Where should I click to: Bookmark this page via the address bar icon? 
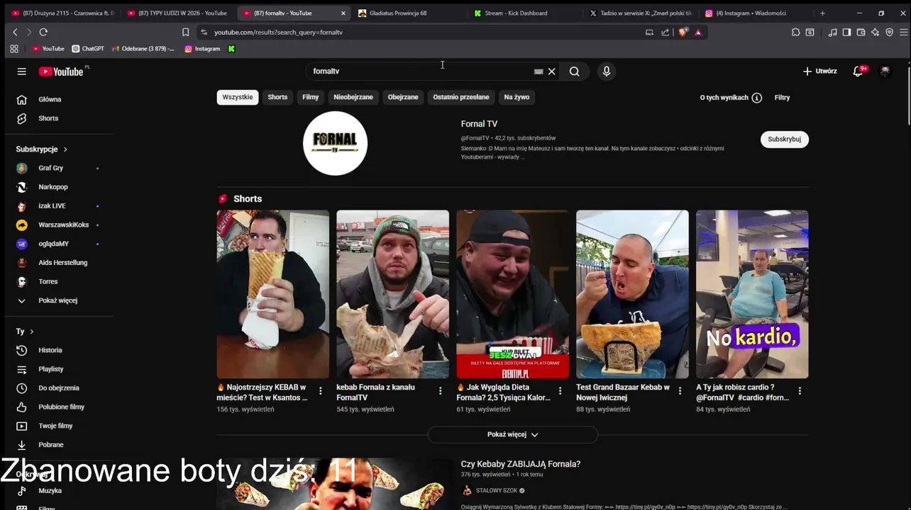[x=185, y=32]
